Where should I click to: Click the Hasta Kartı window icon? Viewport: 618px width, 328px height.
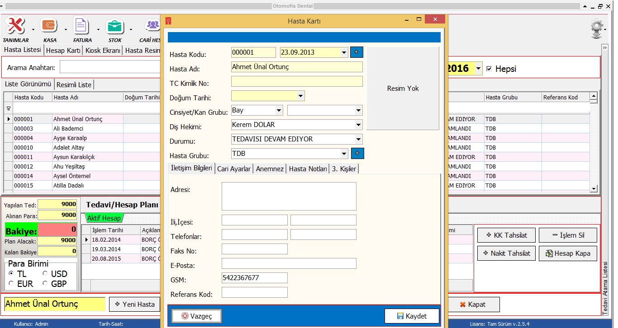(168, 21)
